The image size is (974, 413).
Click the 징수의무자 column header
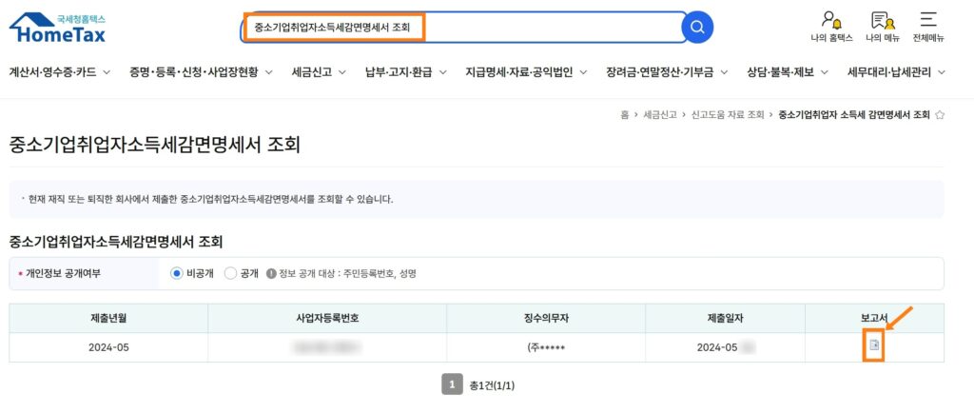546,318
